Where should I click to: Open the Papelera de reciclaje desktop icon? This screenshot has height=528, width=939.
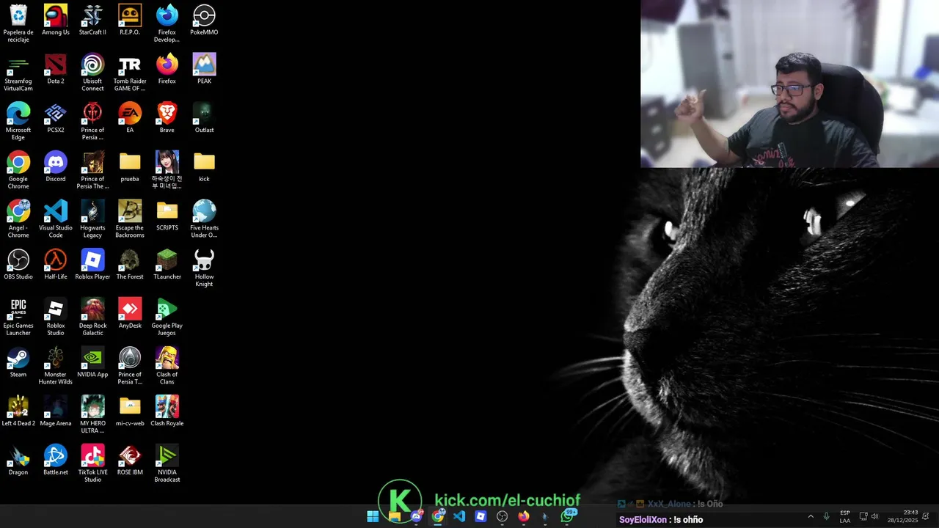pyautogui.click(x=18, y=23)
